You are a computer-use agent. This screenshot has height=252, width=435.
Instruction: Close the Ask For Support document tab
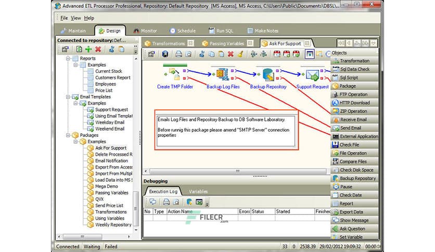(x=307, y=43)
